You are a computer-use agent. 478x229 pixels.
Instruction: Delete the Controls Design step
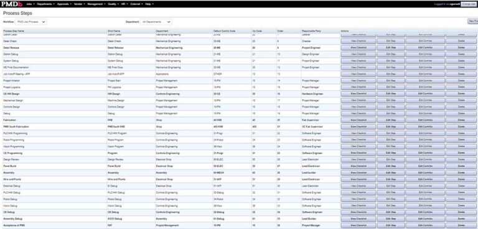[x=461, y=107]
